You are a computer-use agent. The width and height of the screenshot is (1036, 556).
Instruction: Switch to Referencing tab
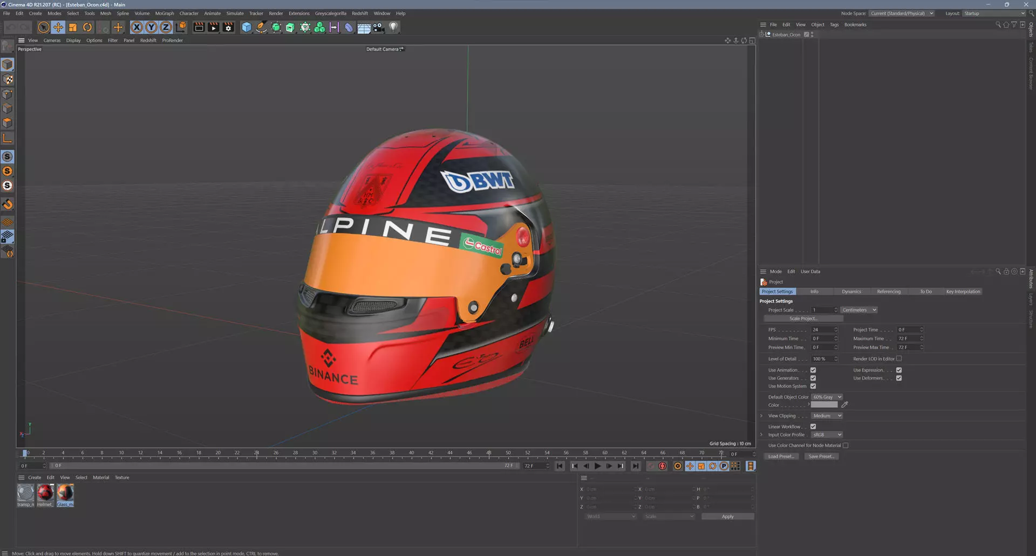[x=889, y=292]
